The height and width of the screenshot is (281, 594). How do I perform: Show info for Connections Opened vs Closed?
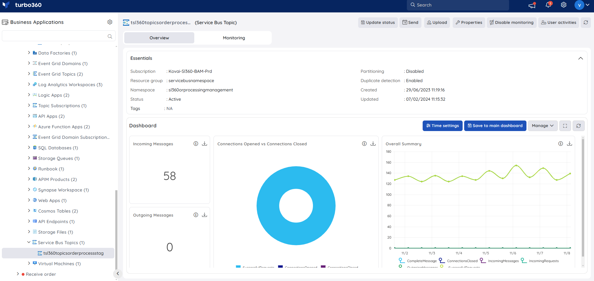tap(364, 144)
